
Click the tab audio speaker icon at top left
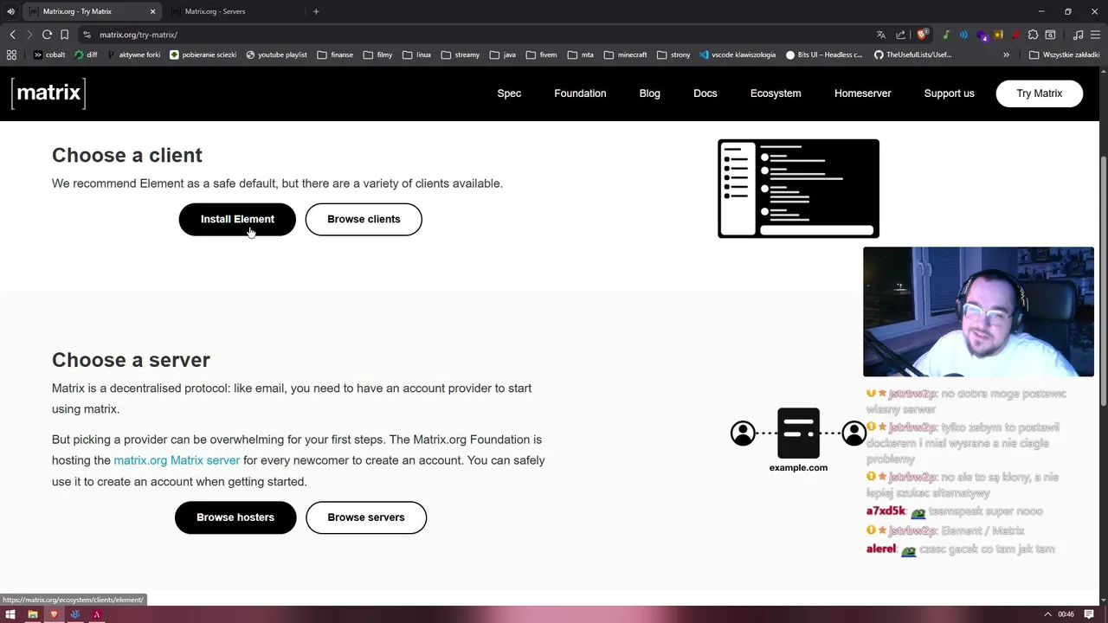pos(10,11)
